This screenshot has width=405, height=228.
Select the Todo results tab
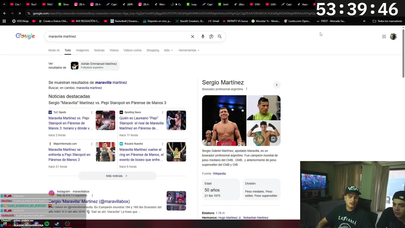click(68, 50)
